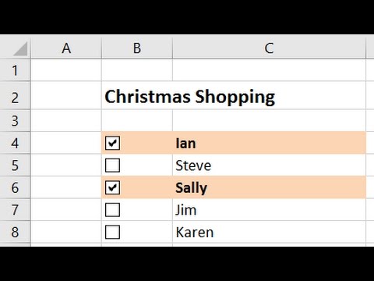Select the cell containing Ian
374x281 pixels.
click(x=269, y=143)
